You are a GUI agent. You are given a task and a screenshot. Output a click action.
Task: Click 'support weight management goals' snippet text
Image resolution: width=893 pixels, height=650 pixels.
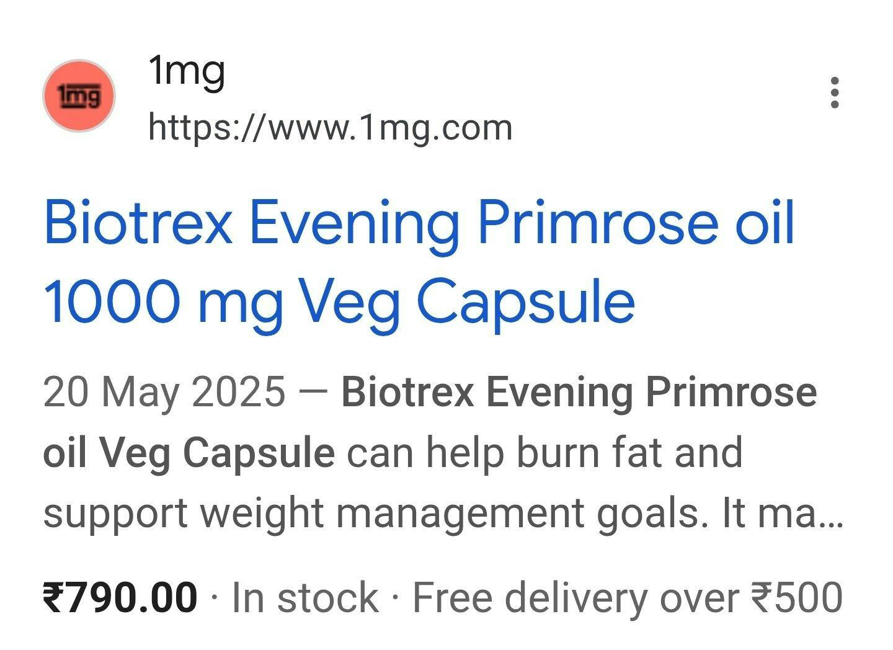(375, 514)
